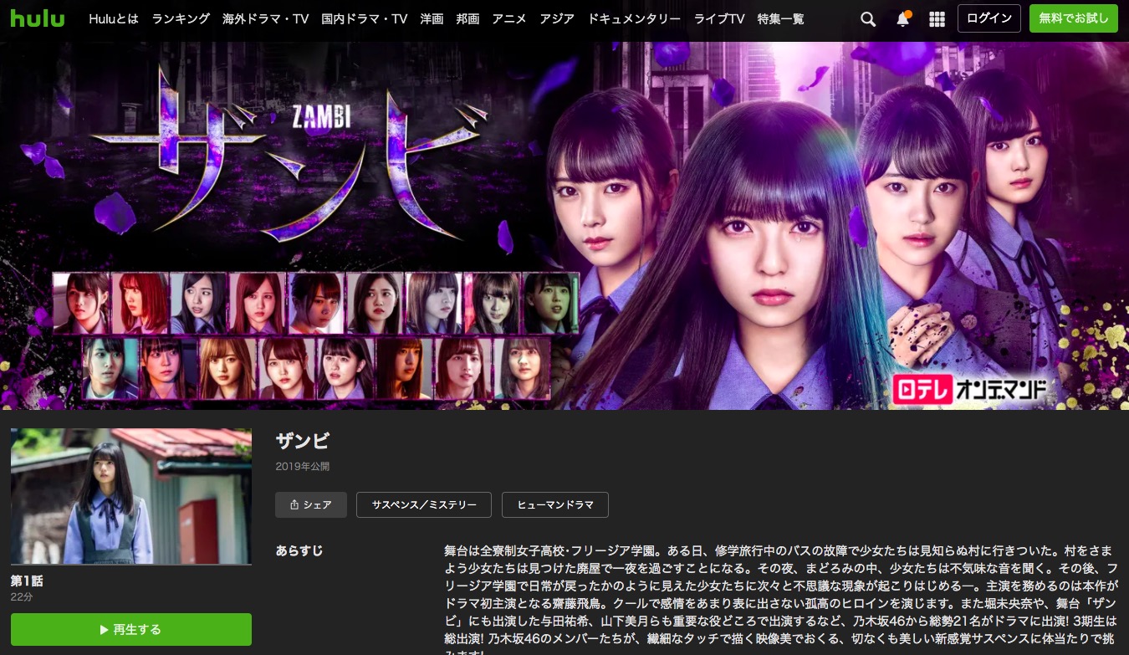Open the アジア category

point(557,18)
